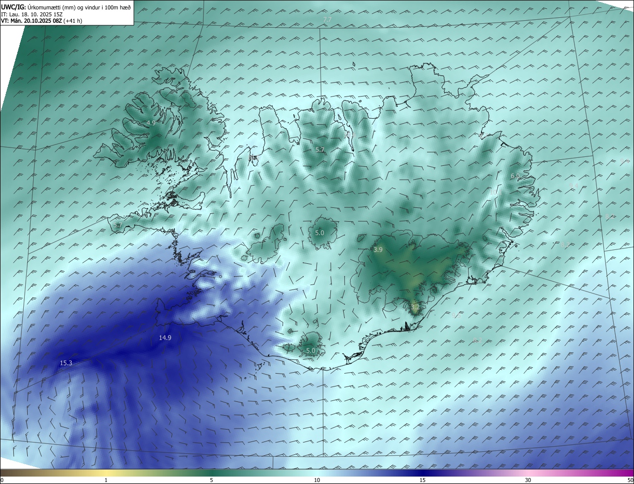The height and width of the screenshot is (484, 634).
Task: Click the valid time 'VT: Mán. 20.10.2025 08Z (+41 h)'
Action: (42, 21)
